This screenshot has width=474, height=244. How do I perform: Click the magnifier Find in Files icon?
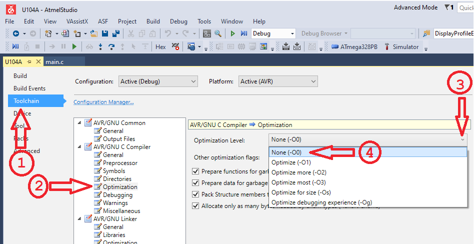tap(218, 33)
